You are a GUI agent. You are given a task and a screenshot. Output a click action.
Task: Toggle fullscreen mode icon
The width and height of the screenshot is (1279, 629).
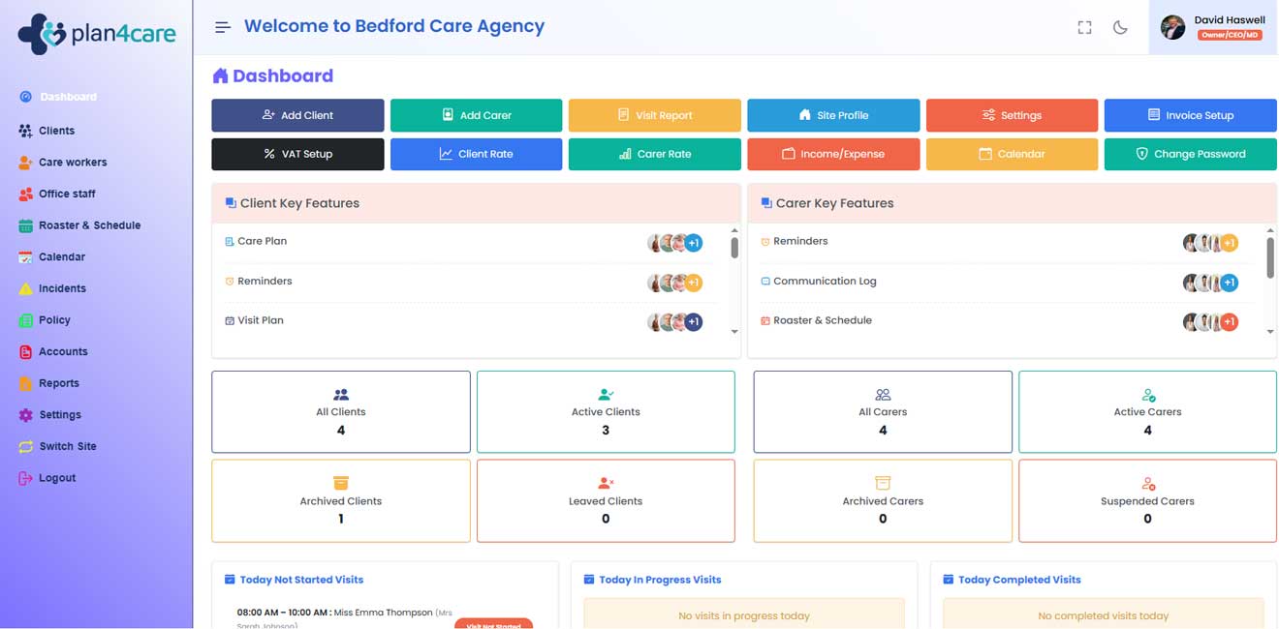1085,27
